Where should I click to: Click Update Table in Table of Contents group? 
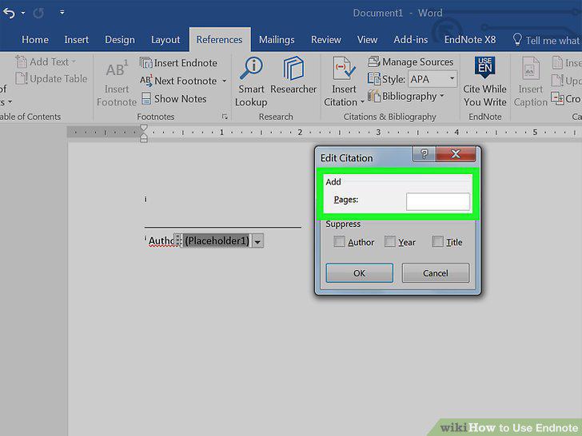pyautogui.click(x=52, y=78)
